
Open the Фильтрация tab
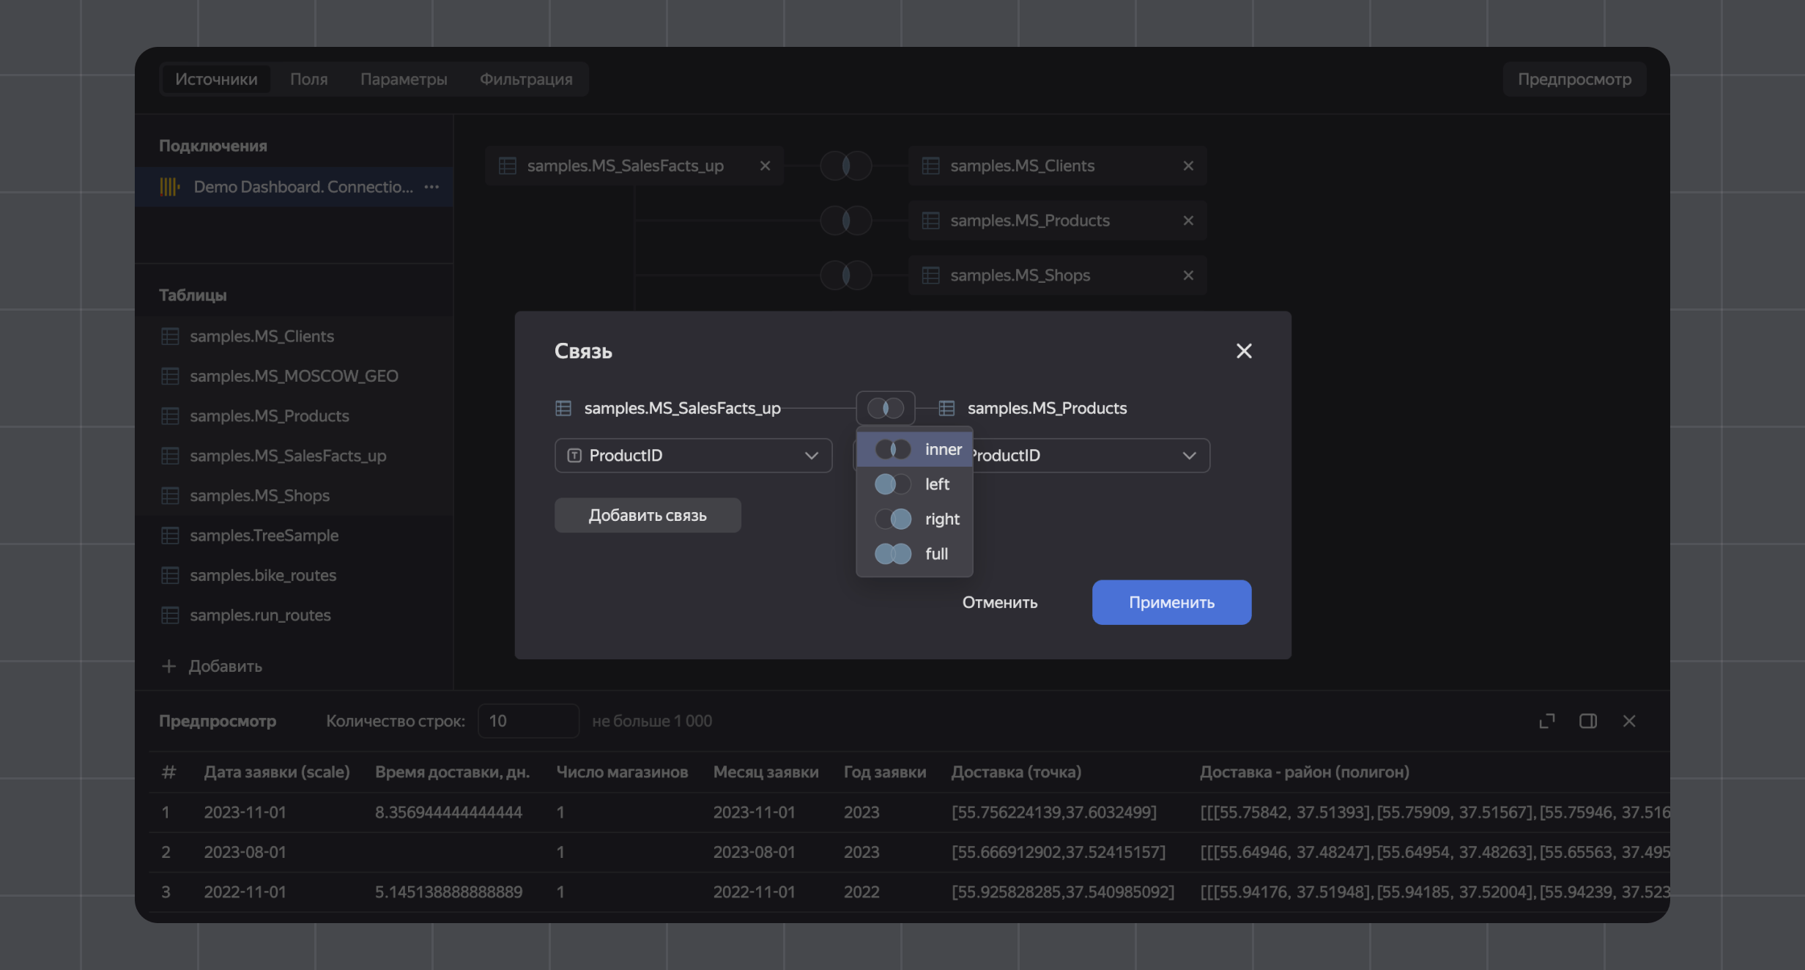tap(525, 79)
